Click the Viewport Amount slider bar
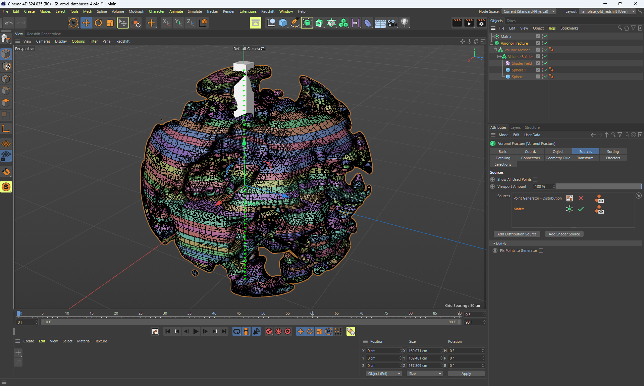 (598, 186)
